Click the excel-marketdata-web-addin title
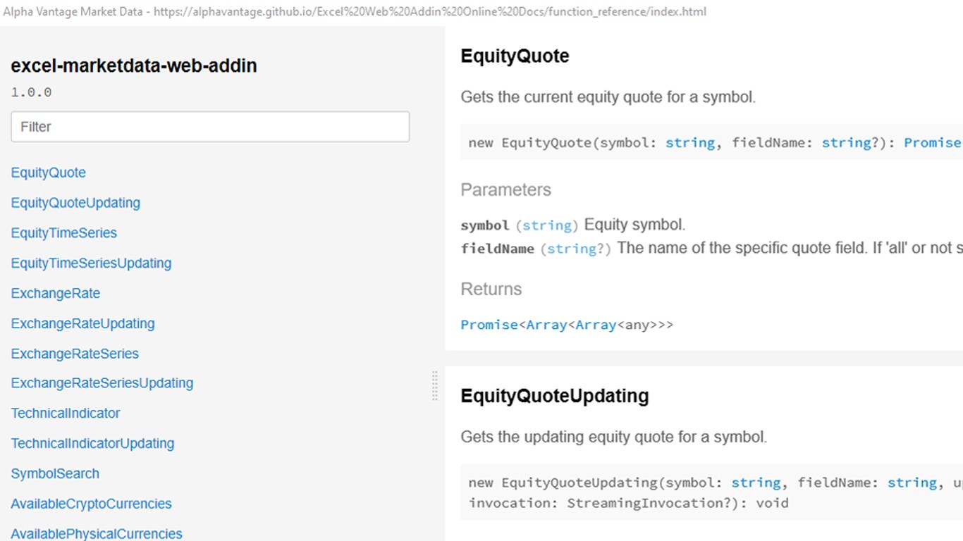963x541 pixels. (x=134, y=66)
